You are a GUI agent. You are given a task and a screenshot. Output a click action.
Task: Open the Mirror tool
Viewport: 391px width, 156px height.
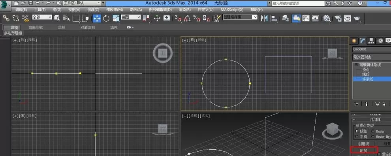coord(264,18)
